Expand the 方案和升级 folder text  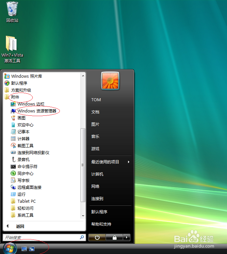tap(21, 90)
